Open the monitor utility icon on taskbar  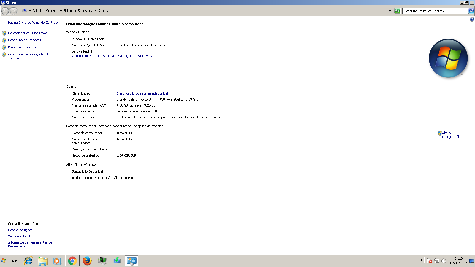coord(102,261)
